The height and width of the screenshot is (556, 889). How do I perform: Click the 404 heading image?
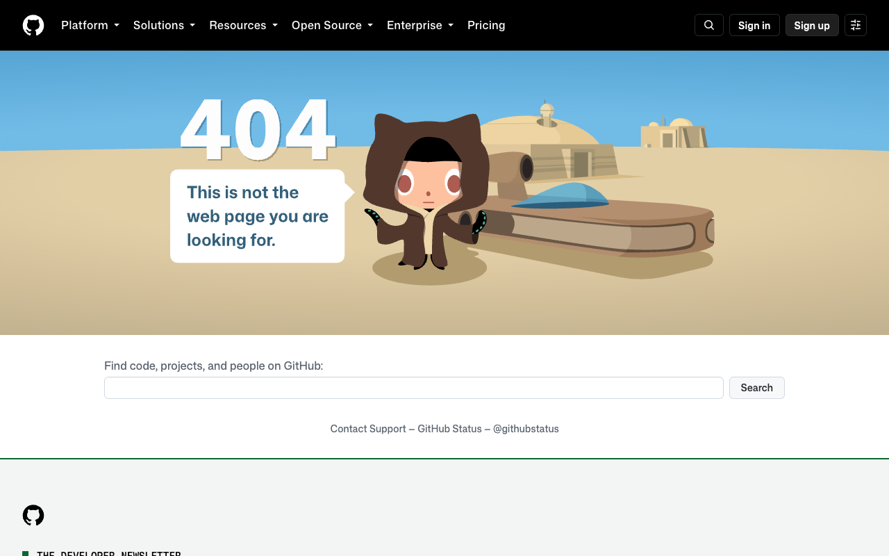[258, 130]
